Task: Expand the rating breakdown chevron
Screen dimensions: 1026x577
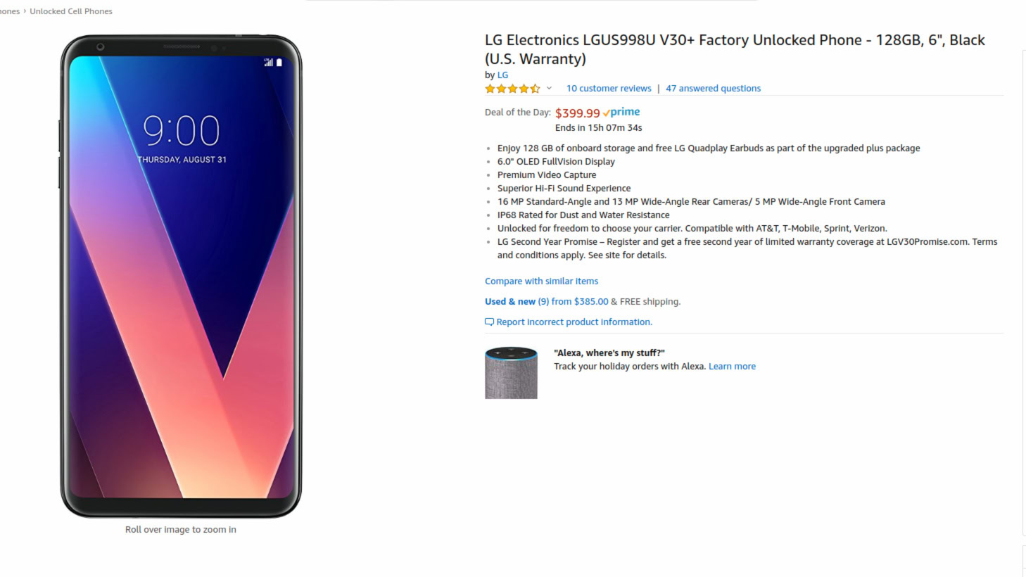Action: tap(549, 89)
